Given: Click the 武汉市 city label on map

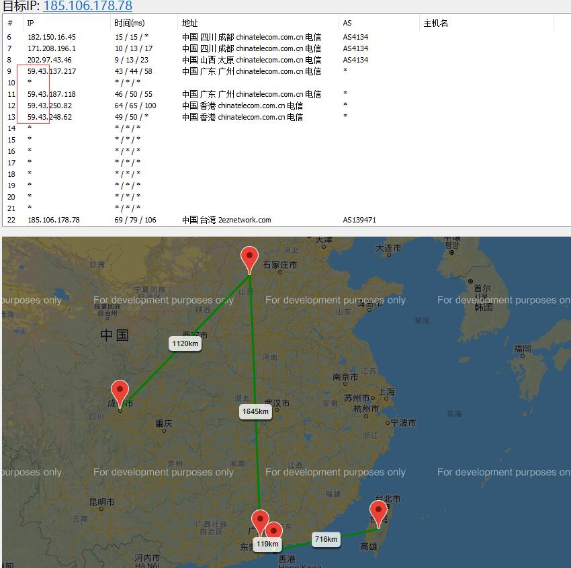Looking at the screenshot, I should pos(277,403).
